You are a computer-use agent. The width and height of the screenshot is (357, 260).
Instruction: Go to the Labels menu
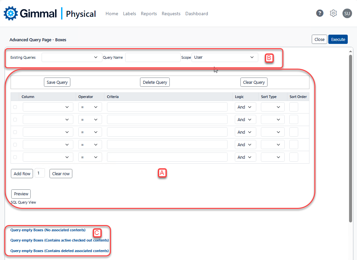(x=129, y=14)
